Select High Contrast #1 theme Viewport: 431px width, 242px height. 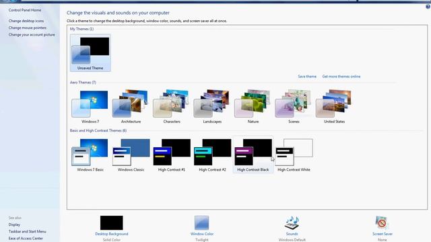(x=172, y=155)
